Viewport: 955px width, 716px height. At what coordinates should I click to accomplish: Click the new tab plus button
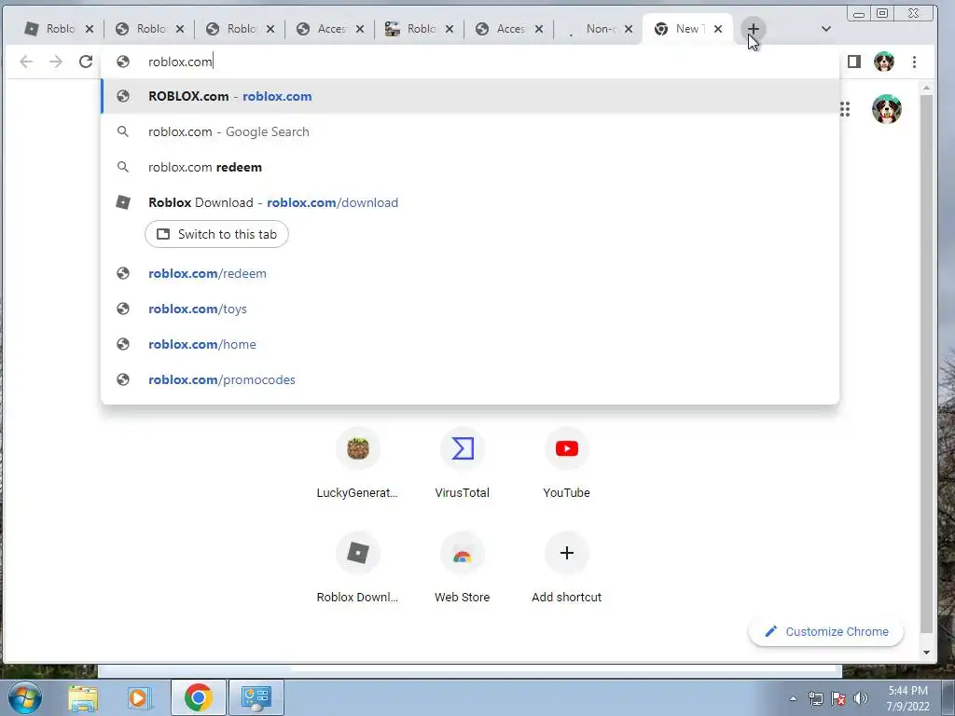click(753, 29)
